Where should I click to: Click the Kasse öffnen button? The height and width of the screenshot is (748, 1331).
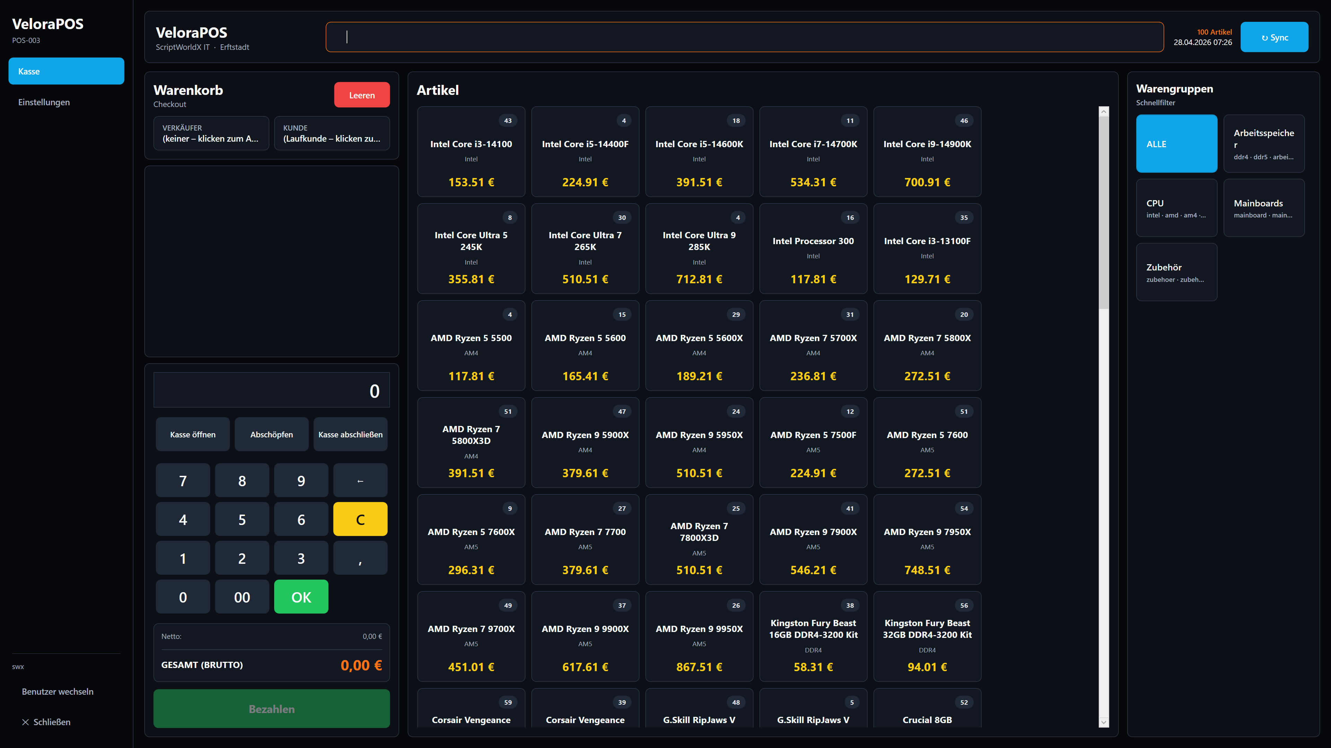click(193, 434)
